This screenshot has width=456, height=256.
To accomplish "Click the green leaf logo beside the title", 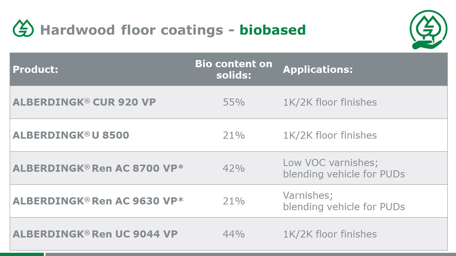I will [x=23, y=28].
